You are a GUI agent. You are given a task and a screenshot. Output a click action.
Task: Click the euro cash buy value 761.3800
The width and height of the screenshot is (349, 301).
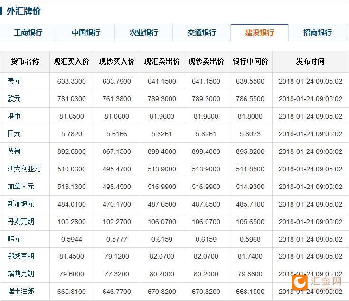pos(117,99)
